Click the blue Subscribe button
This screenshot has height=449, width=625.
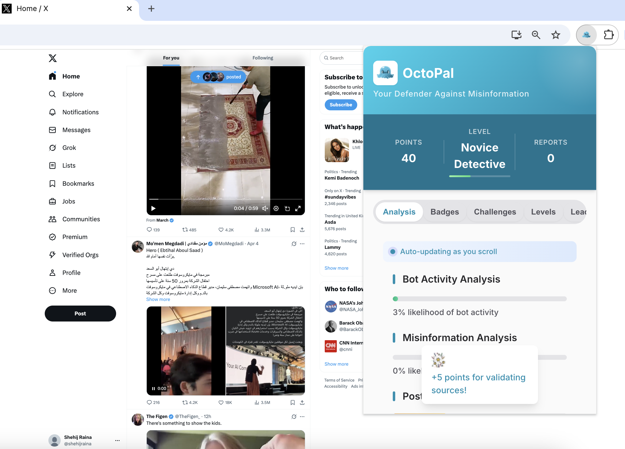coord(341,105)
